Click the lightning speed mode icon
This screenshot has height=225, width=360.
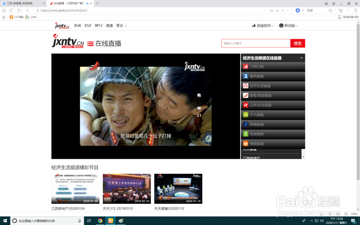[283, 10]
